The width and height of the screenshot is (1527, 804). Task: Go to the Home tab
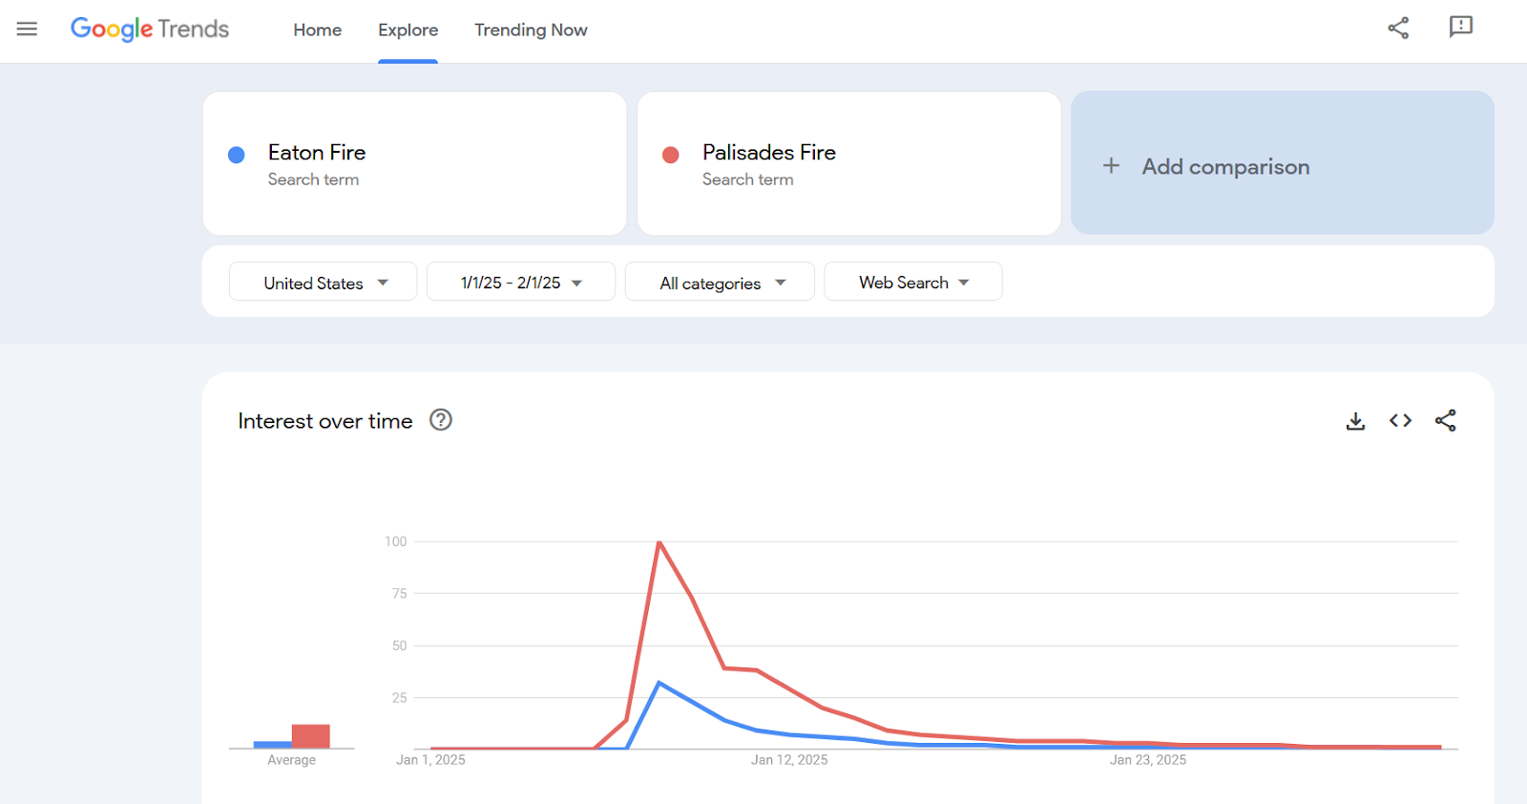tap(317, 30)
